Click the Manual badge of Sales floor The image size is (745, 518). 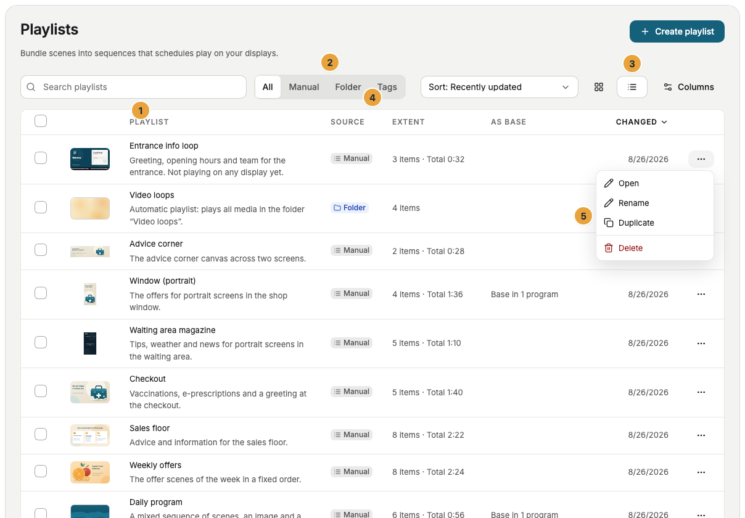[x=352, y=435]
